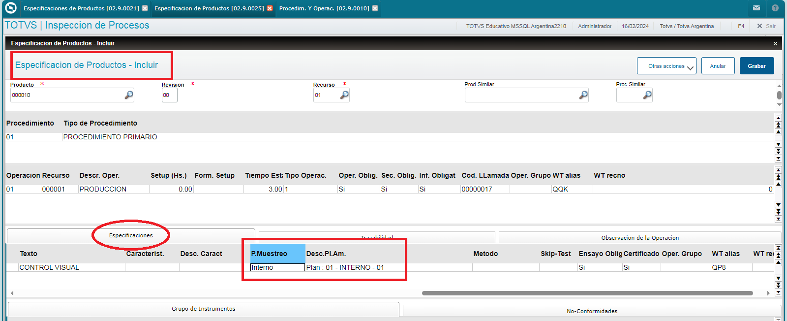Open the No-Conformidades tab

592,311
